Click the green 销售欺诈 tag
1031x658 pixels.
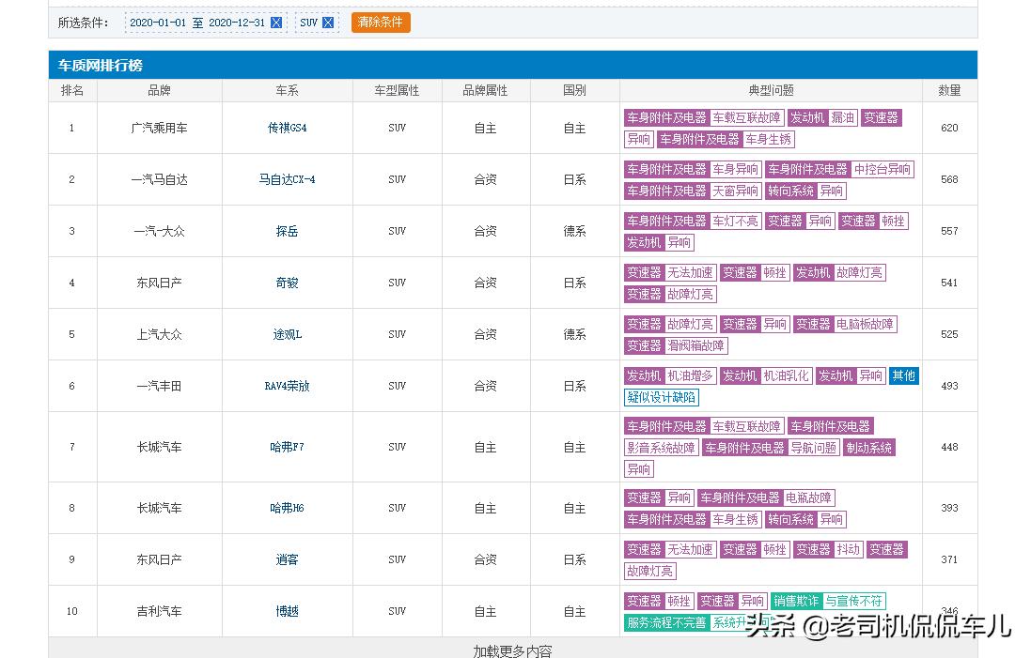coord(796,601)
